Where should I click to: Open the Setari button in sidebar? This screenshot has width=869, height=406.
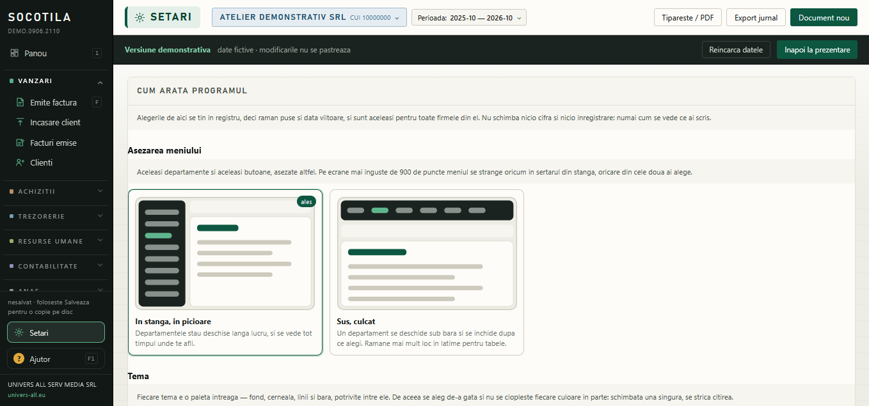pos(56,332)
